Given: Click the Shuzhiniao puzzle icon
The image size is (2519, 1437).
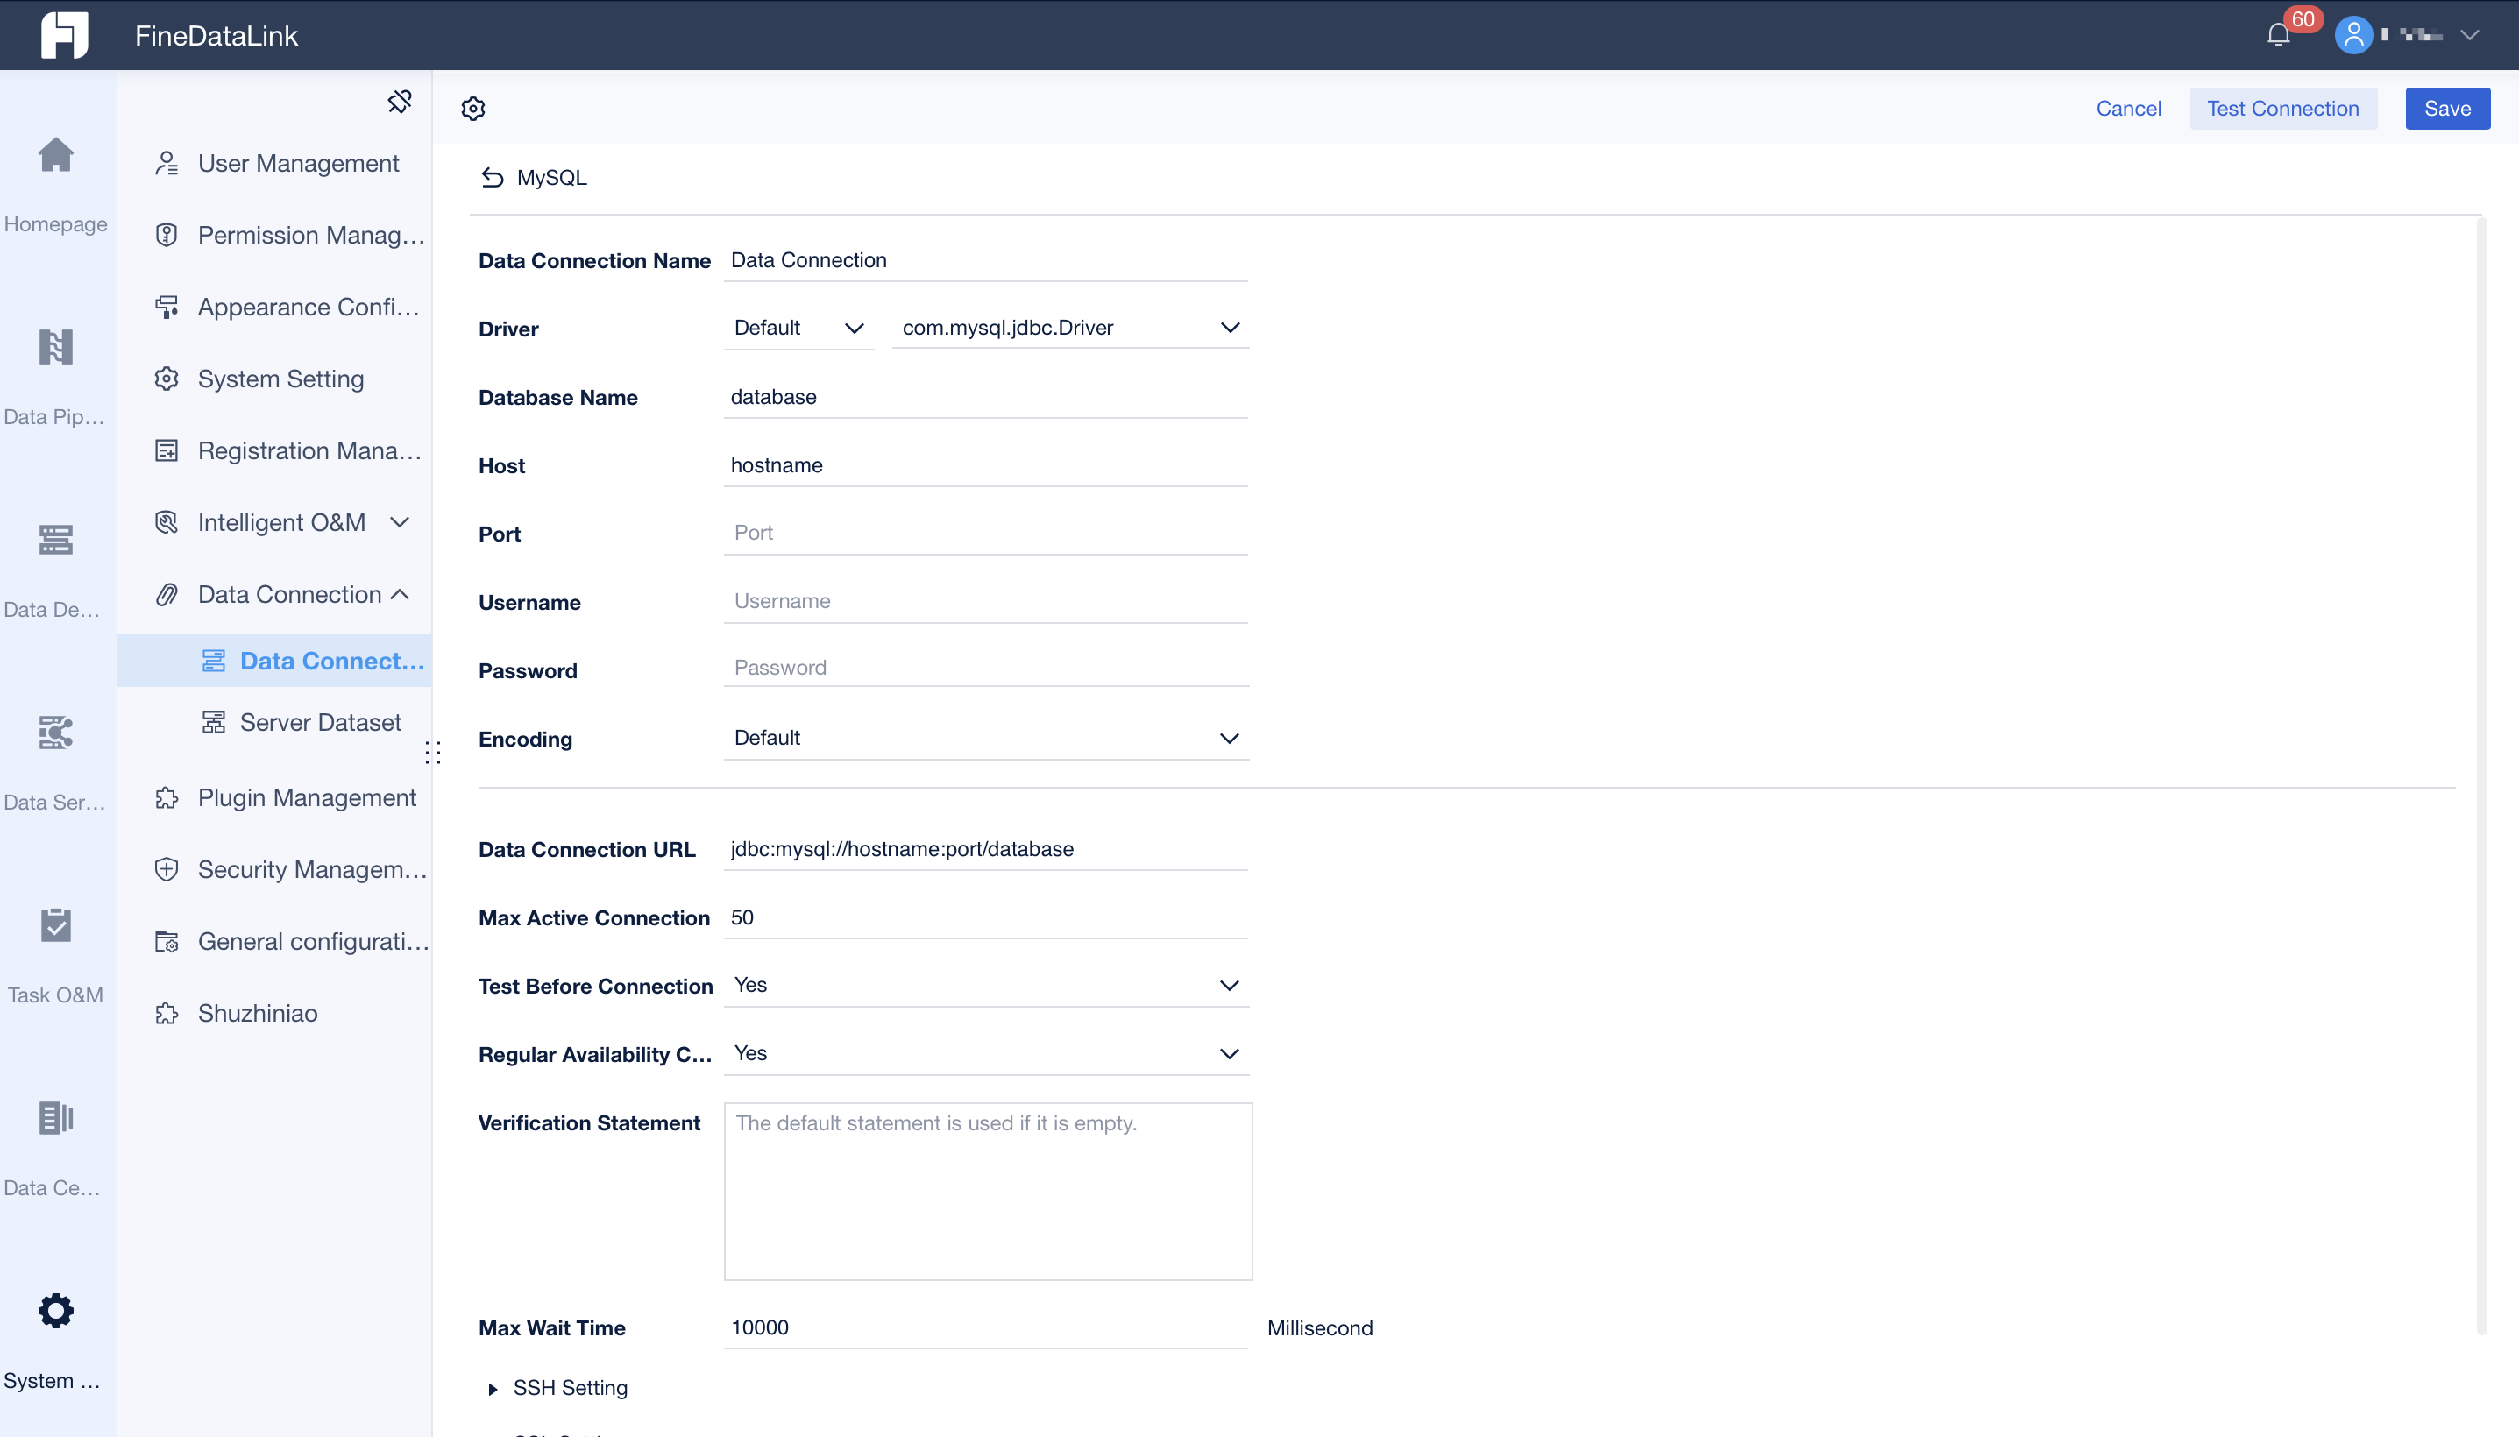Looking at the screenshot, I should pos(167,1014).
